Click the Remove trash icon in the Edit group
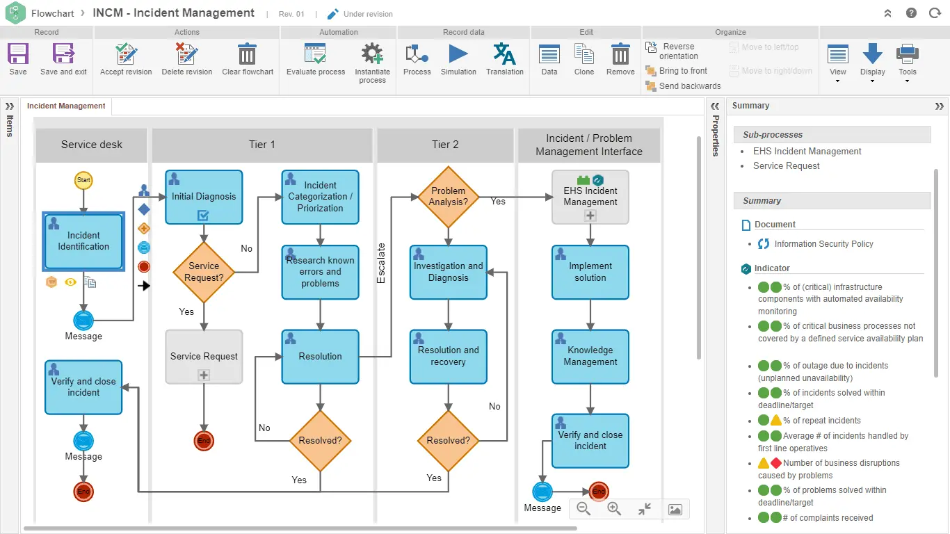The image size is (950, 534). click(x=620, y=54)
